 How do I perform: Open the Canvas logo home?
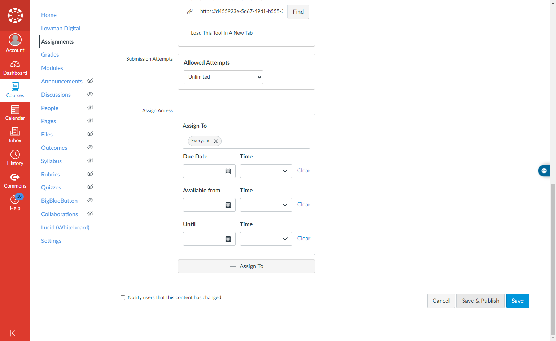[15, 15]
